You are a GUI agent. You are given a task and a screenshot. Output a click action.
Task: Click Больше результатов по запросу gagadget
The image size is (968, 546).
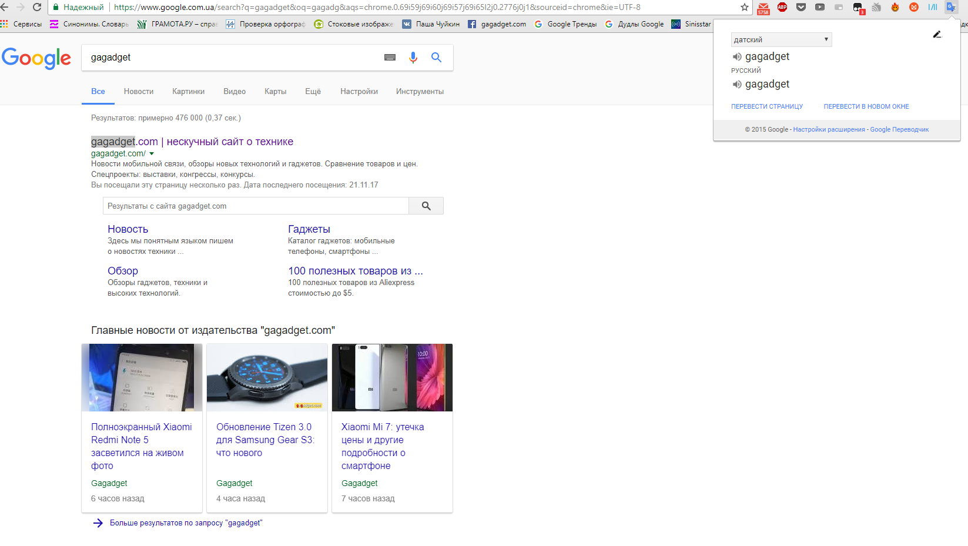pos(186,522)
